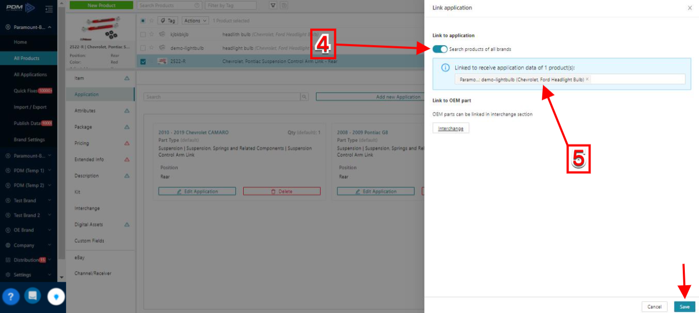Image resolution: width=699 pixels, height=313 pixels.
Task: Open Brand Settings in sidebar
Action: point(29,139)
